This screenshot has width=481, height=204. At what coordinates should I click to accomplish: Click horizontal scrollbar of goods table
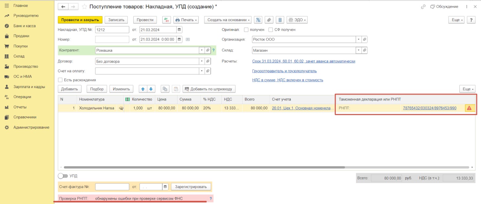[204, 167]
